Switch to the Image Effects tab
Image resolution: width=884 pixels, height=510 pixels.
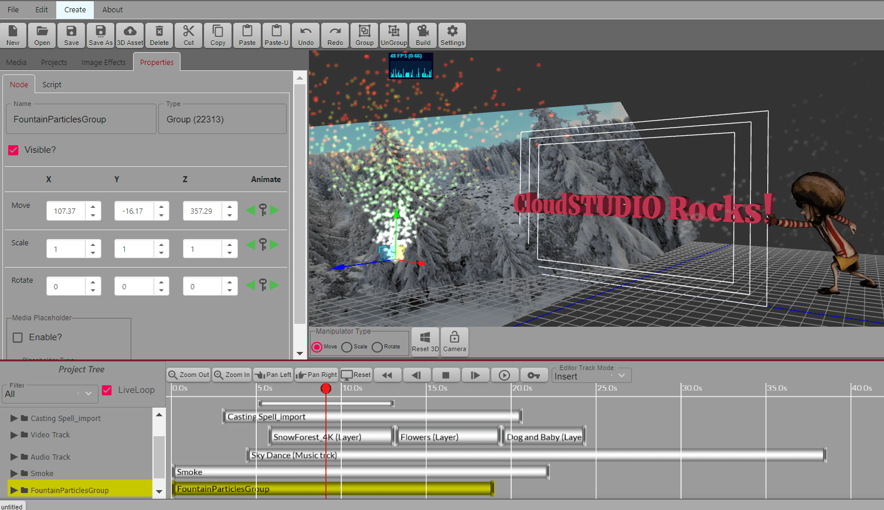pos(103,62)
